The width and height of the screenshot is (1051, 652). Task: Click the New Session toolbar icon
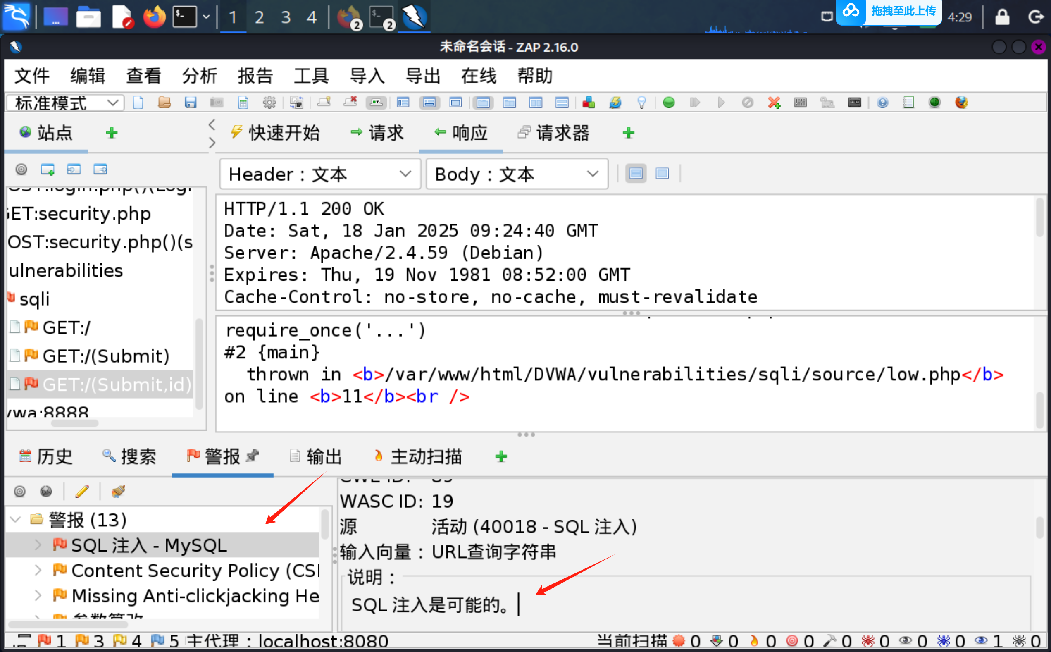pos(138,103)
